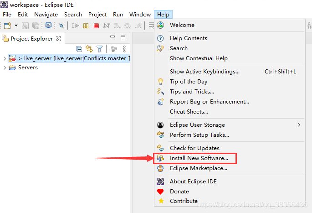Choose About Eclipse IDE
Viewport: 312px width, 213px height.
point(230,182)
